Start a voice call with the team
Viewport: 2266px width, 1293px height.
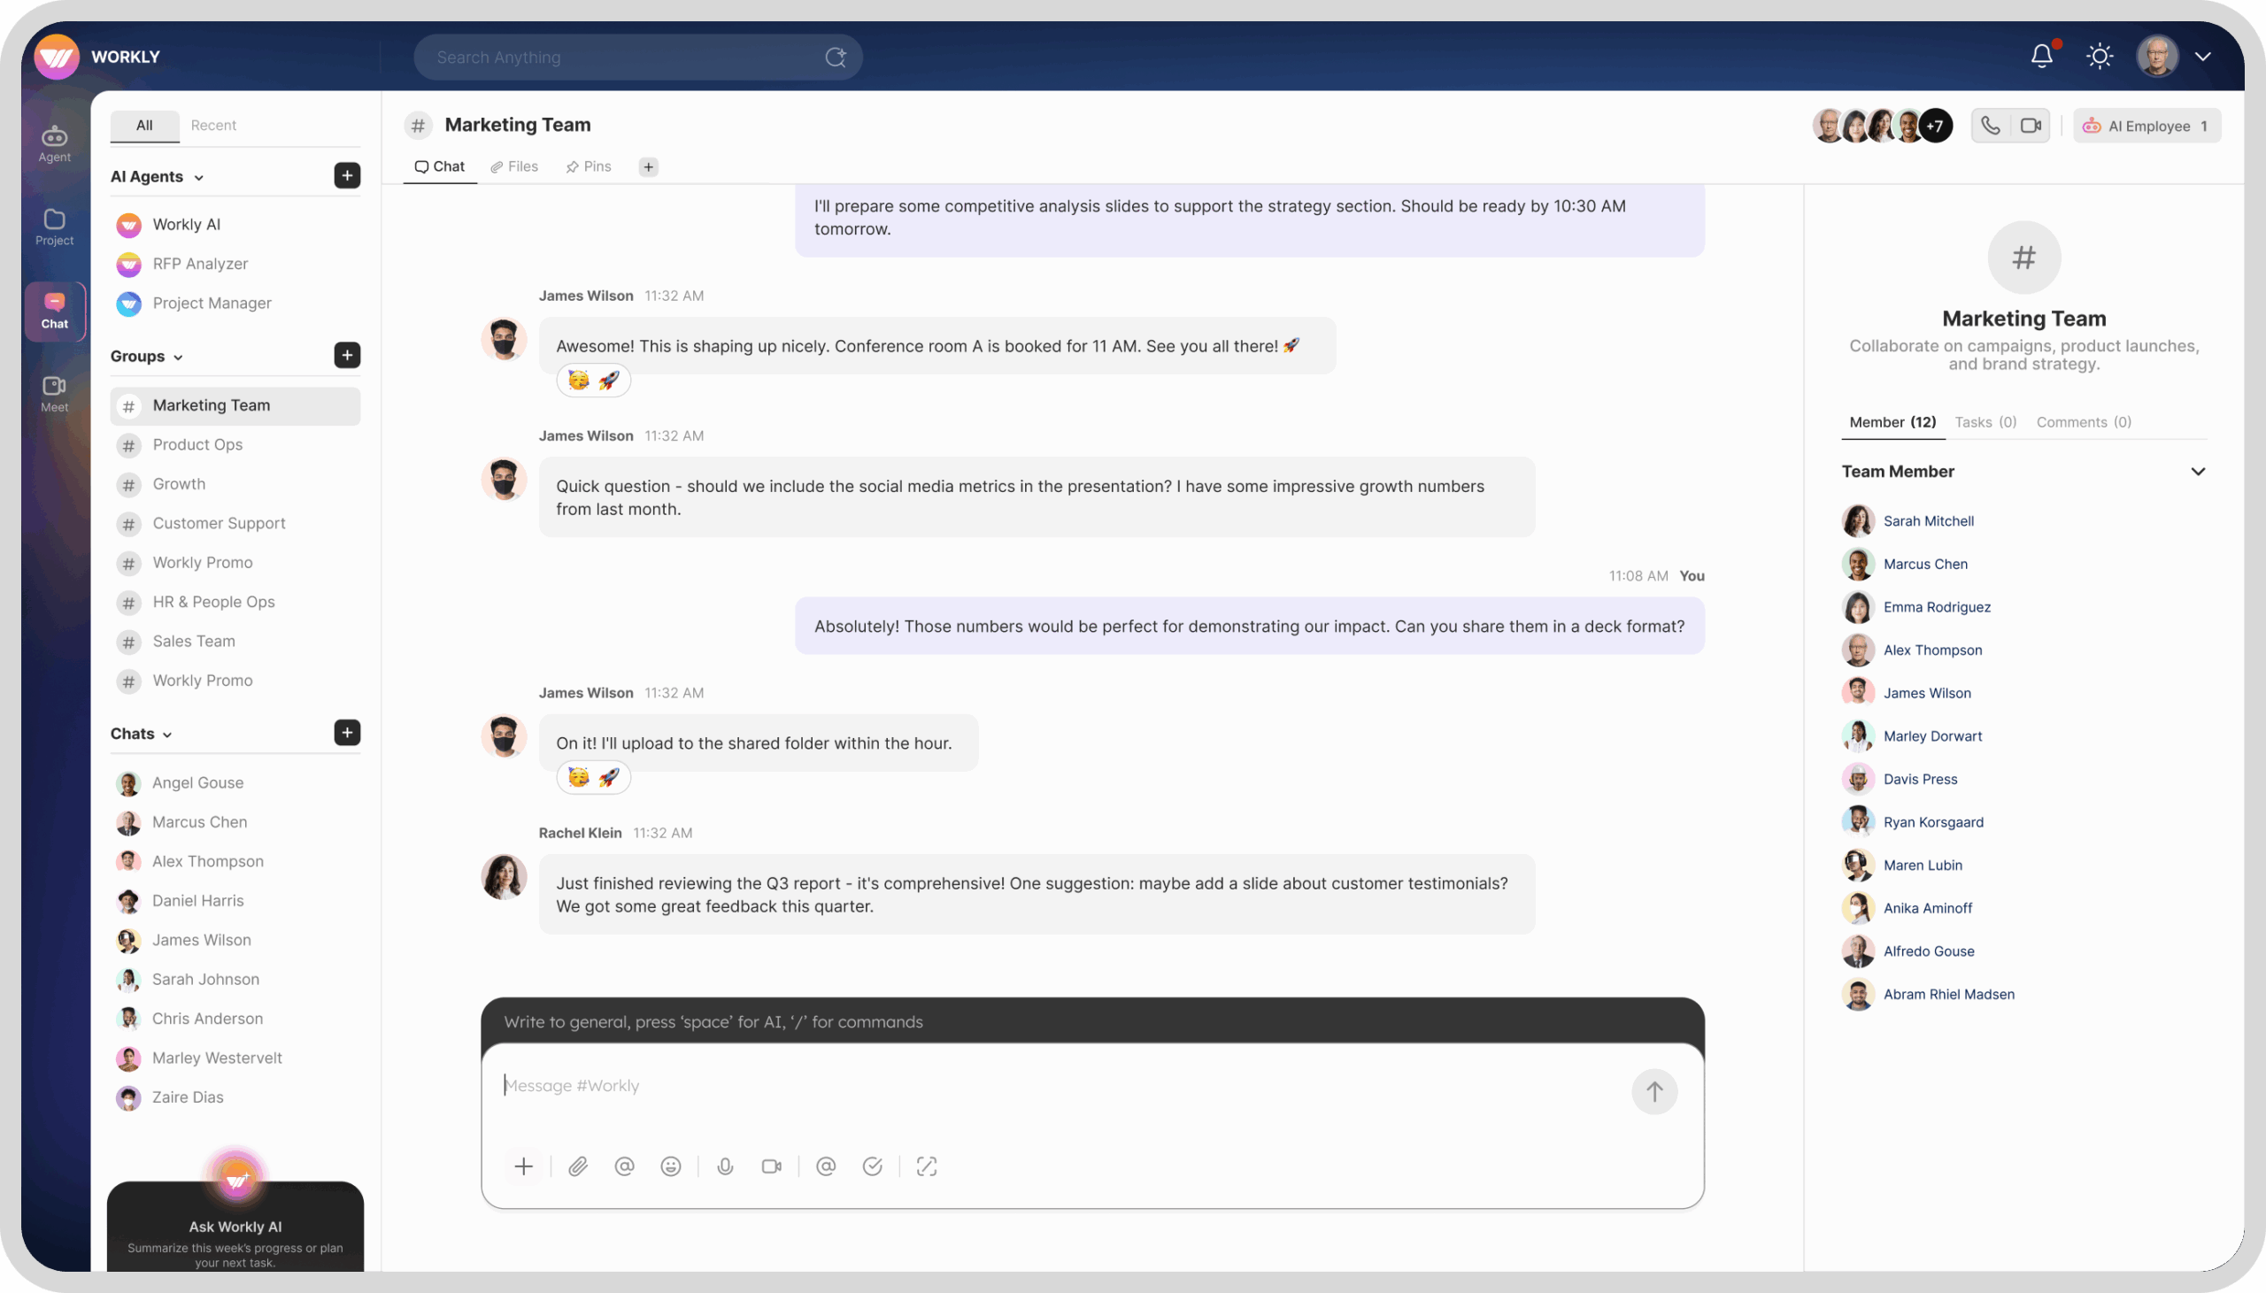(x=1990, y=125)
